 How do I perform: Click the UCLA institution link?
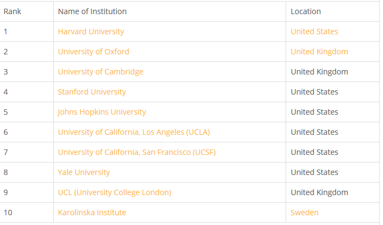[x=134, y=132]
